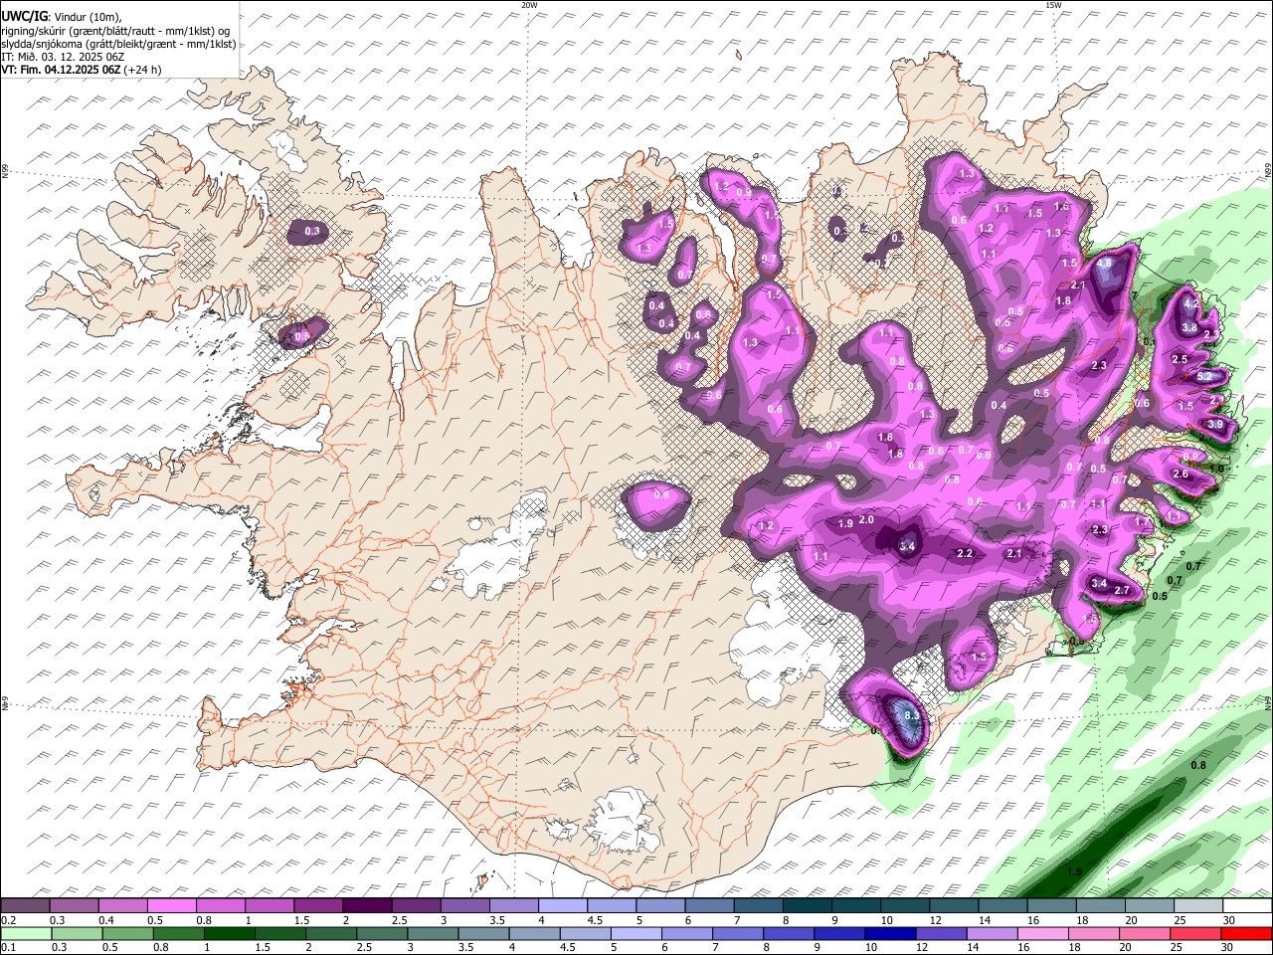Click the 5.2 snowfall value
The width and height of the screenshot is (1273, 955).
pyautogui.click(x=1204, y=377)
